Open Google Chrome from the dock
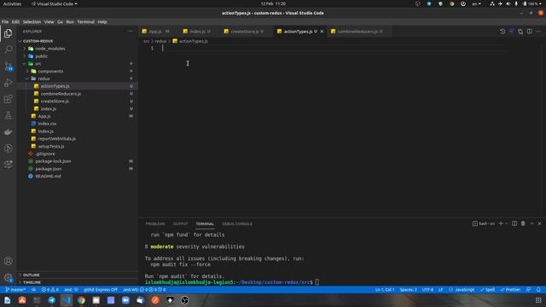The image size is (546, 307). tap(81, 300)
